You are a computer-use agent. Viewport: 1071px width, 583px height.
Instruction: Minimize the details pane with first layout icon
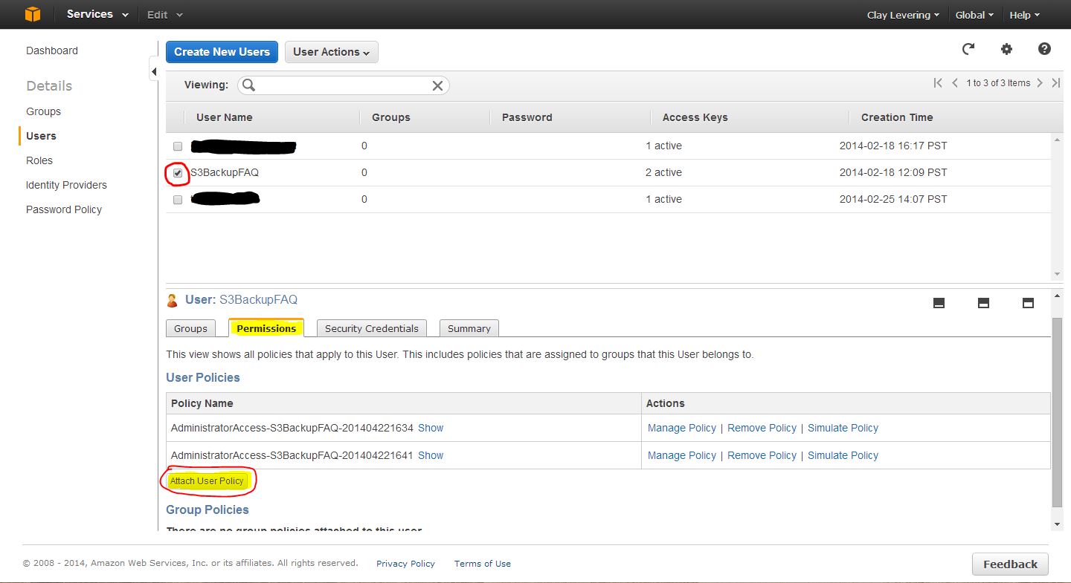click(x=939, y=303)
